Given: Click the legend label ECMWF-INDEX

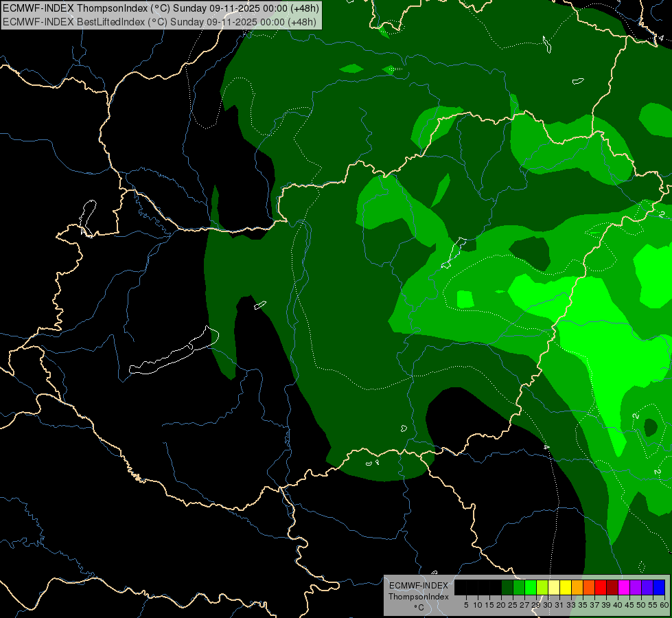Looking at the screenshot, I should [x=419, y=586].
